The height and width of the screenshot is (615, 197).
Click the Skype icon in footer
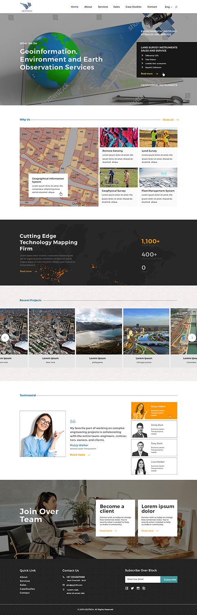[x=144, y=588]
